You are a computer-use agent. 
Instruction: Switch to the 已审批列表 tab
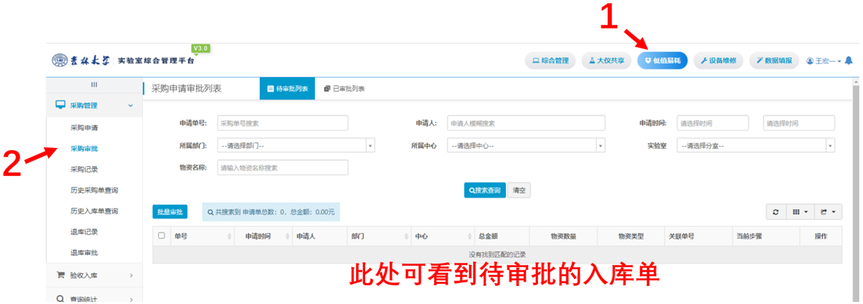tap(344, 89)
